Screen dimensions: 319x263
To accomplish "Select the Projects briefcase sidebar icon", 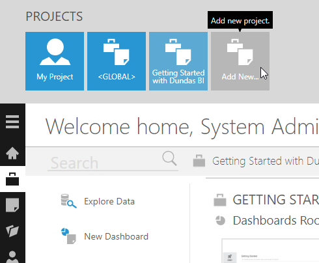I will tap(12, 179).
